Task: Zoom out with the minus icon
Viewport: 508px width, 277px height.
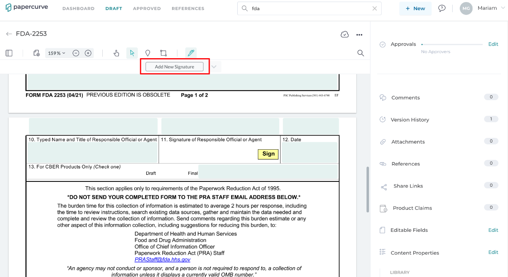Action: pyautogui.click(x=76, y=53)
